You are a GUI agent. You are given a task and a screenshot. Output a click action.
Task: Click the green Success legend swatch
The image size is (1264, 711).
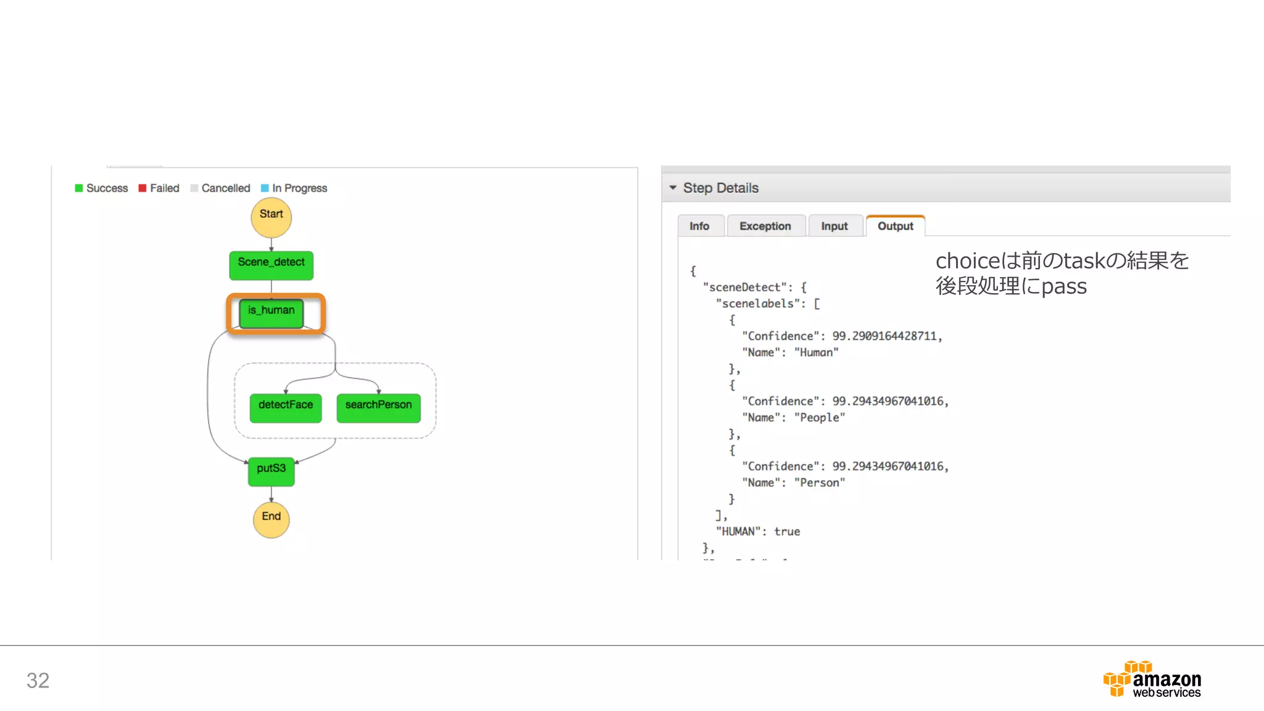tap(79, 188)
